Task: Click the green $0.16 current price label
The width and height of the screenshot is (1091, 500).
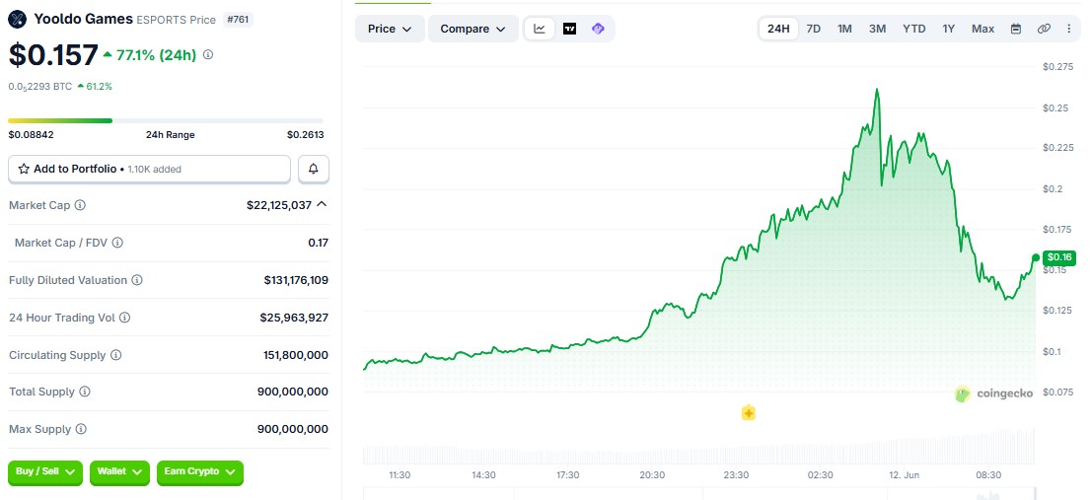Action: click(x=1059, y=257)
